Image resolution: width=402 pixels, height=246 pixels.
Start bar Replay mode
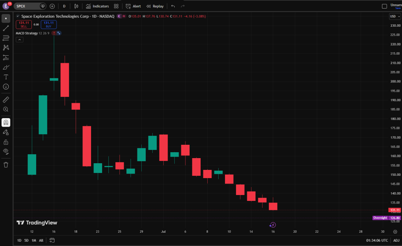click(x=155, y=6)
